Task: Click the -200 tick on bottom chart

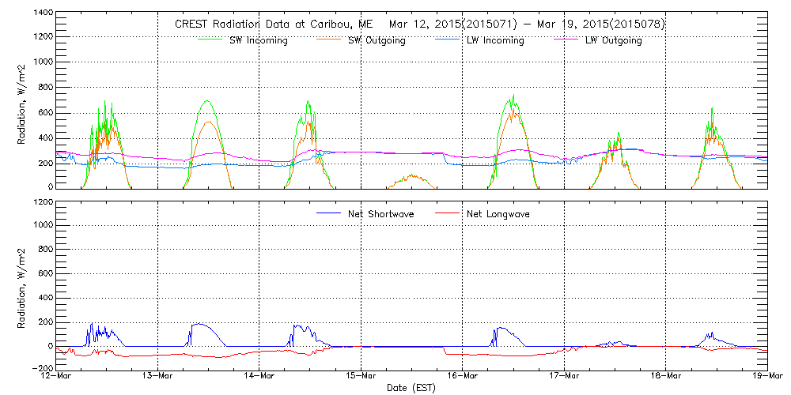Action: click(x=41, y=368)
